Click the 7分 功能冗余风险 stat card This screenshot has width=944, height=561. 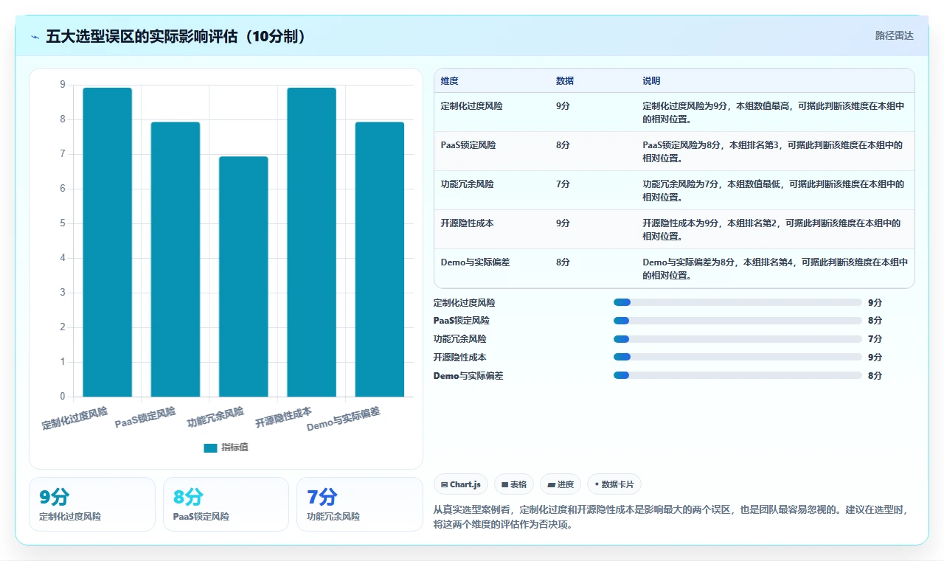(360, 504)
